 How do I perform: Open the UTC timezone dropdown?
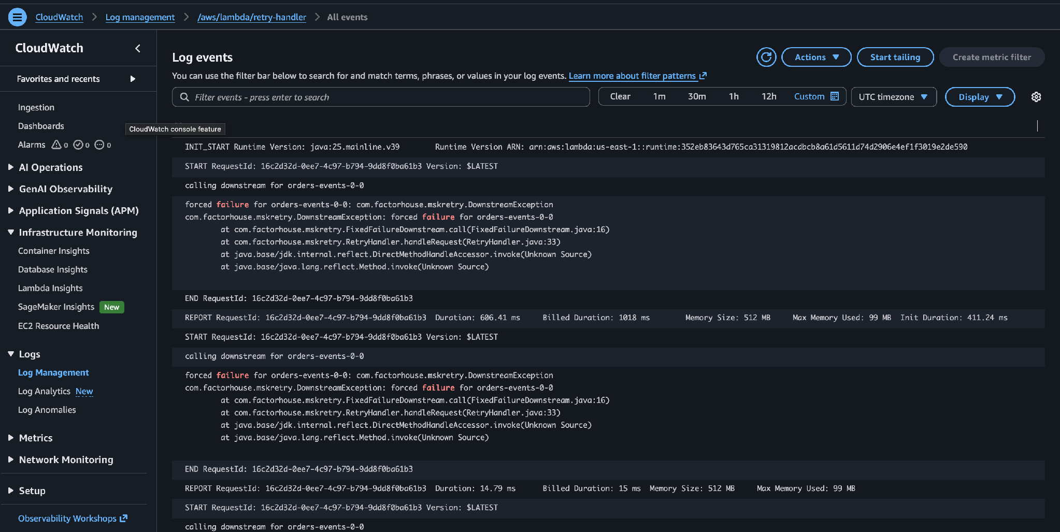[894, 97]
